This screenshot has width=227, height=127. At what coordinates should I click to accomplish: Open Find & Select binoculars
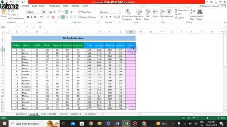(200, 15)
